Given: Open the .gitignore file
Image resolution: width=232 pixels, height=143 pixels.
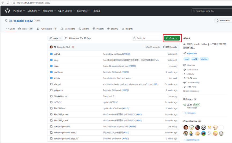Looking at the screenshot, I should (x=58, y=90).
